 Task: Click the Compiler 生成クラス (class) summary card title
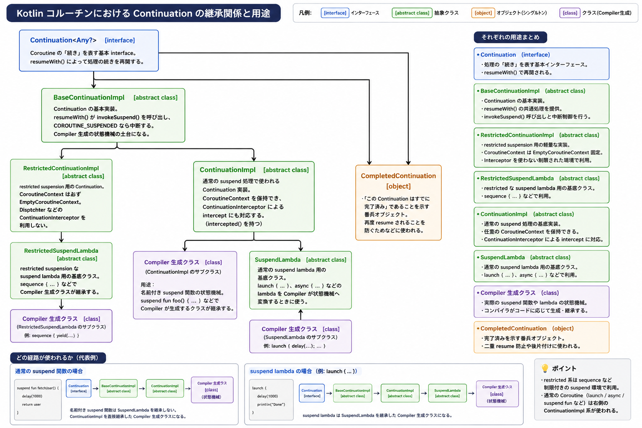520,293
